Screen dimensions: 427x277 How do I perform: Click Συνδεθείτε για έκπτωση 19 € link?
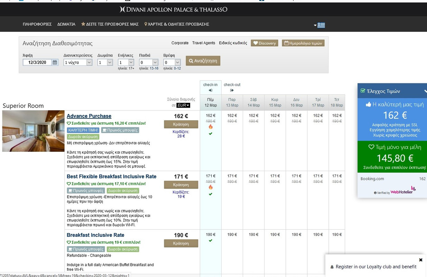point(103,242)
